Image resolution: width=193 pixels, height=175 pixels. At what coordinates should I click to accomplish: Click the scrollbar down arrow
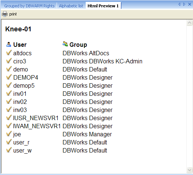click(x=189, y=170)
